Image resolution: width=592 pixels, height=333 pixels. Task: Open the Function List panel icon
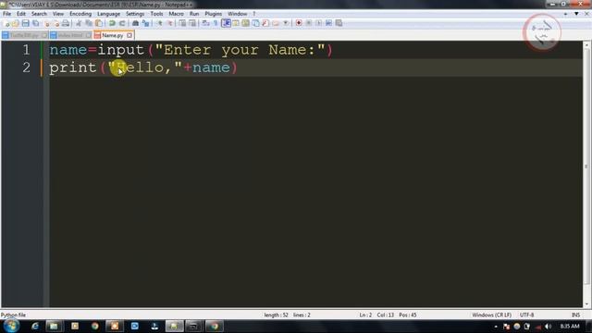(265, 23)
